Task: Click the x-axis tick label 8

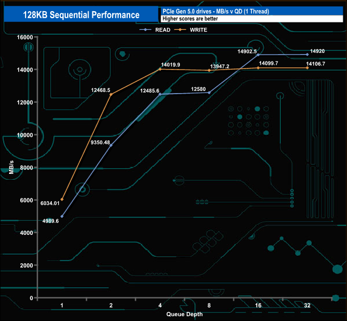Action: [x=209, y=305]
